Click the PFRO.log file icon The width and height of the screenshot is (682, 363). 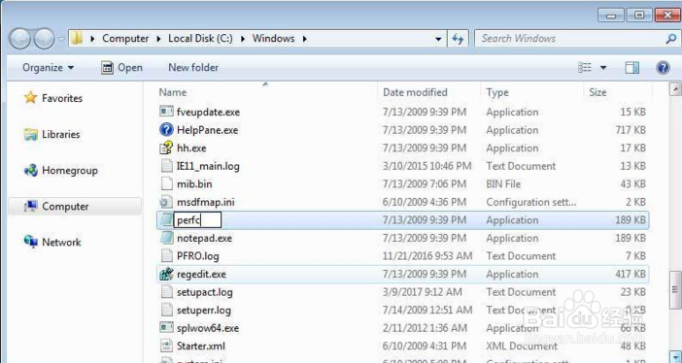(x=166, y=255)
